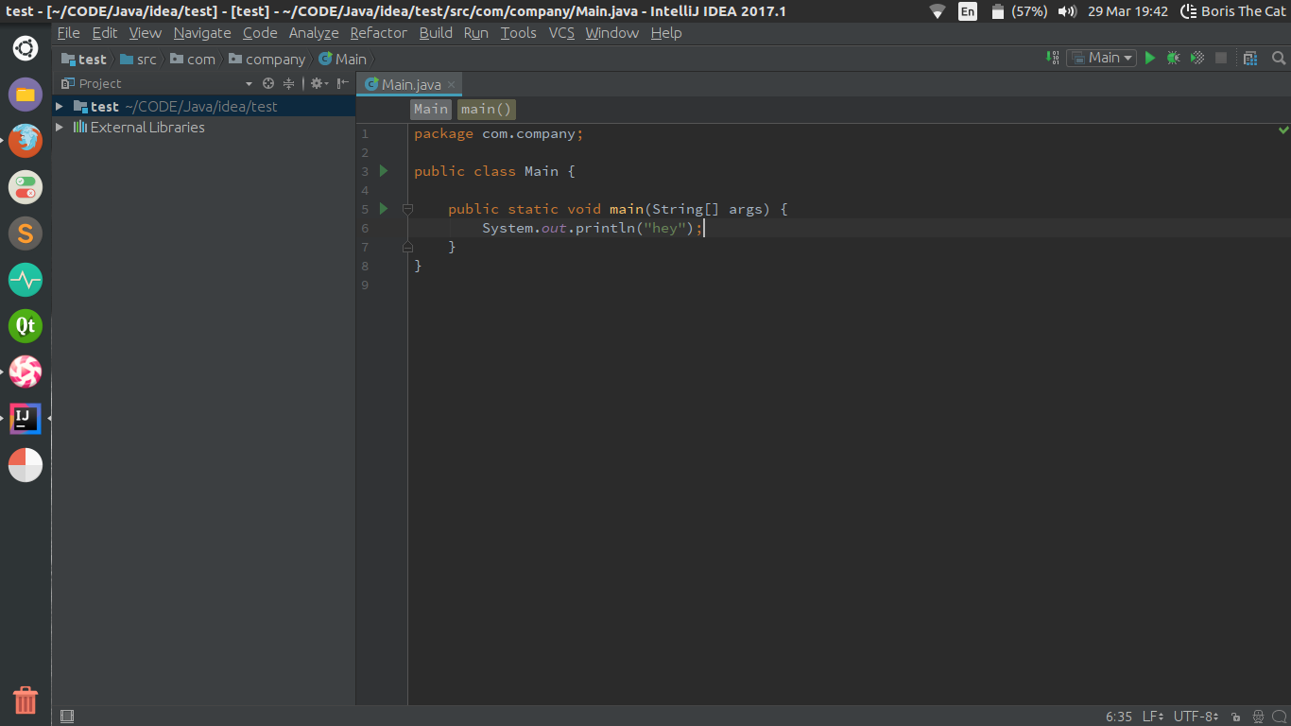
Task: Run Main with coverage icon
Action: coord(1197,58)
